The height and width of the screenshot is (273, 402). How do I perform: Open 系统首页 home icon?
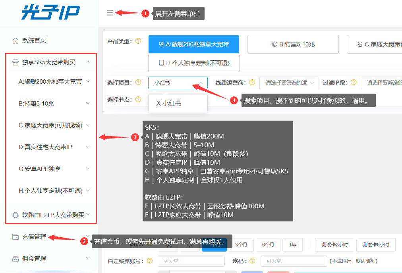[15, 40]
